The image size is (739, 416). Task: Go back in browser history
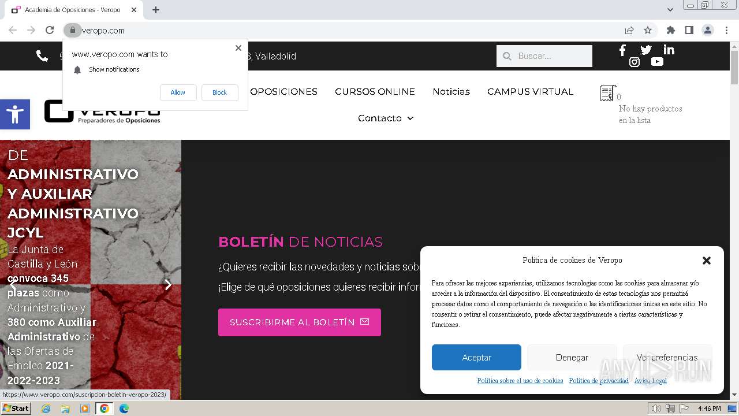click(x=13, y=30)
